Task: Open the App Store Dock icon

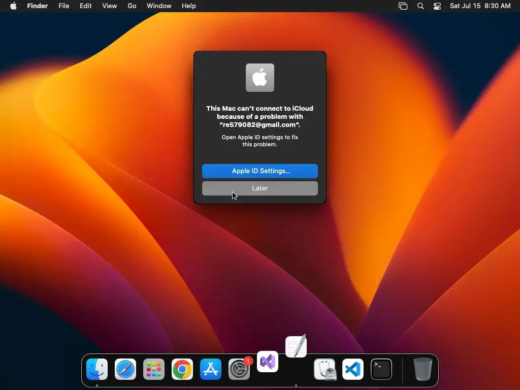Action: [x=211, y=369]
